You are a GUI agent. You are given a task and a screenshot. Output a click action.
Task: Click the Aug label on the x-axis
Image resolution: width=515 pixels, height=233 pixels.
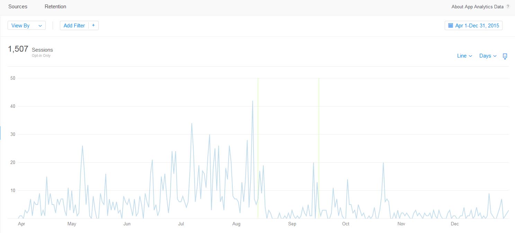point(236,224)
